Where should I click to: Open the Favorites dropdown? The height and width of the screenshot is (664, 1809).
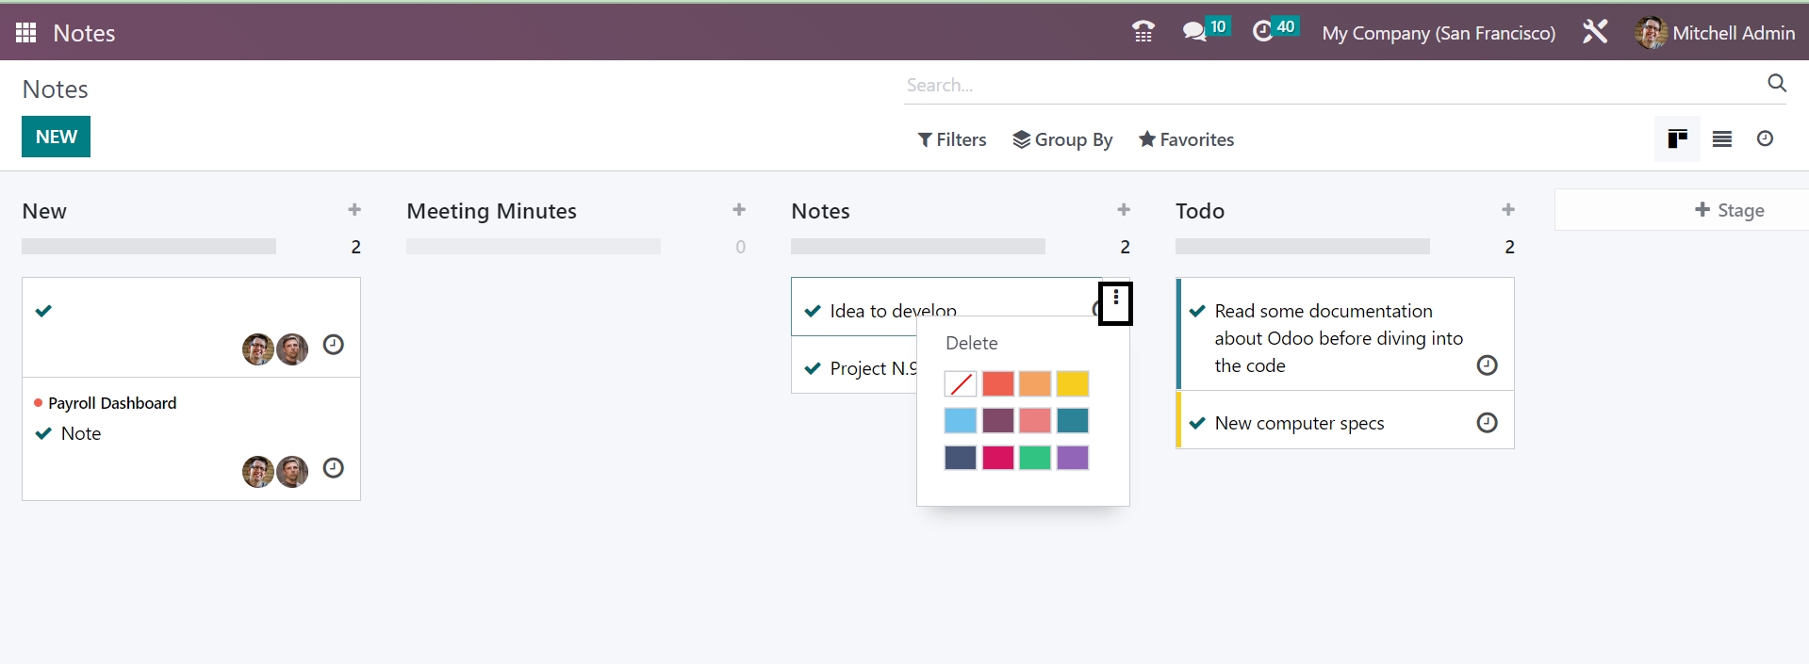click(x=1186, y=139)
